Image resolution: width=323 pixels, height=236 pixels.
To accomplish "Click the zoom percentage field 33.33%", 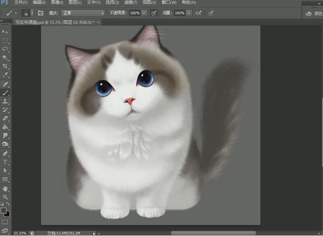I will coord(20,233).
